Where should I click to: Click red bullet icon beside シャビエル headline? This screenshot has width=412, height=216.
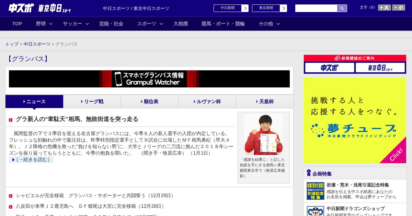[x=11, y=196]
